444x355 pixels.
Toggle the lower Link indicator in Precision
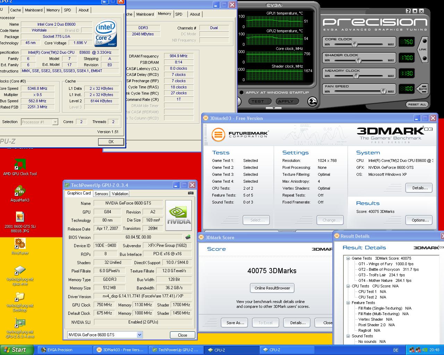coord(425,58)
